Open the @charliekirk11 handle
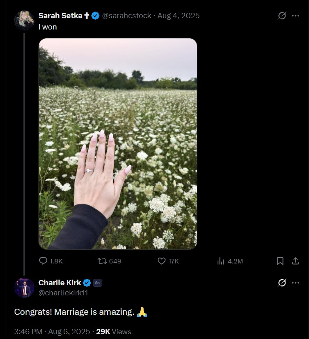Screen dimensions: 309x339 click(63, 293)
